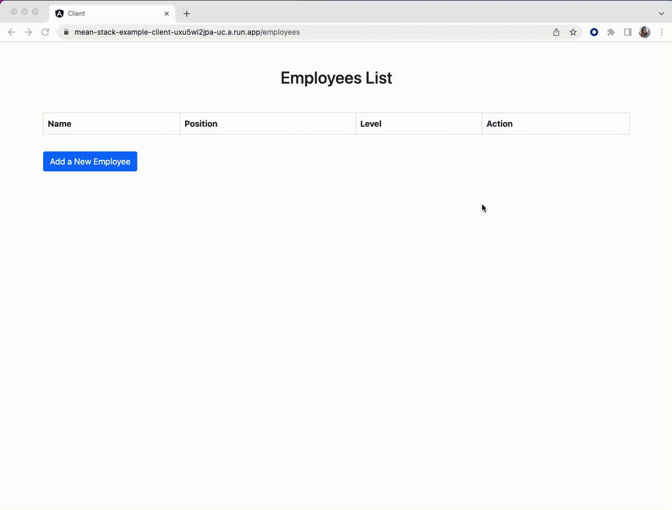The height and width of the screenshot is (510, 672).
Task: Close the Client tab
Action: 167,14
